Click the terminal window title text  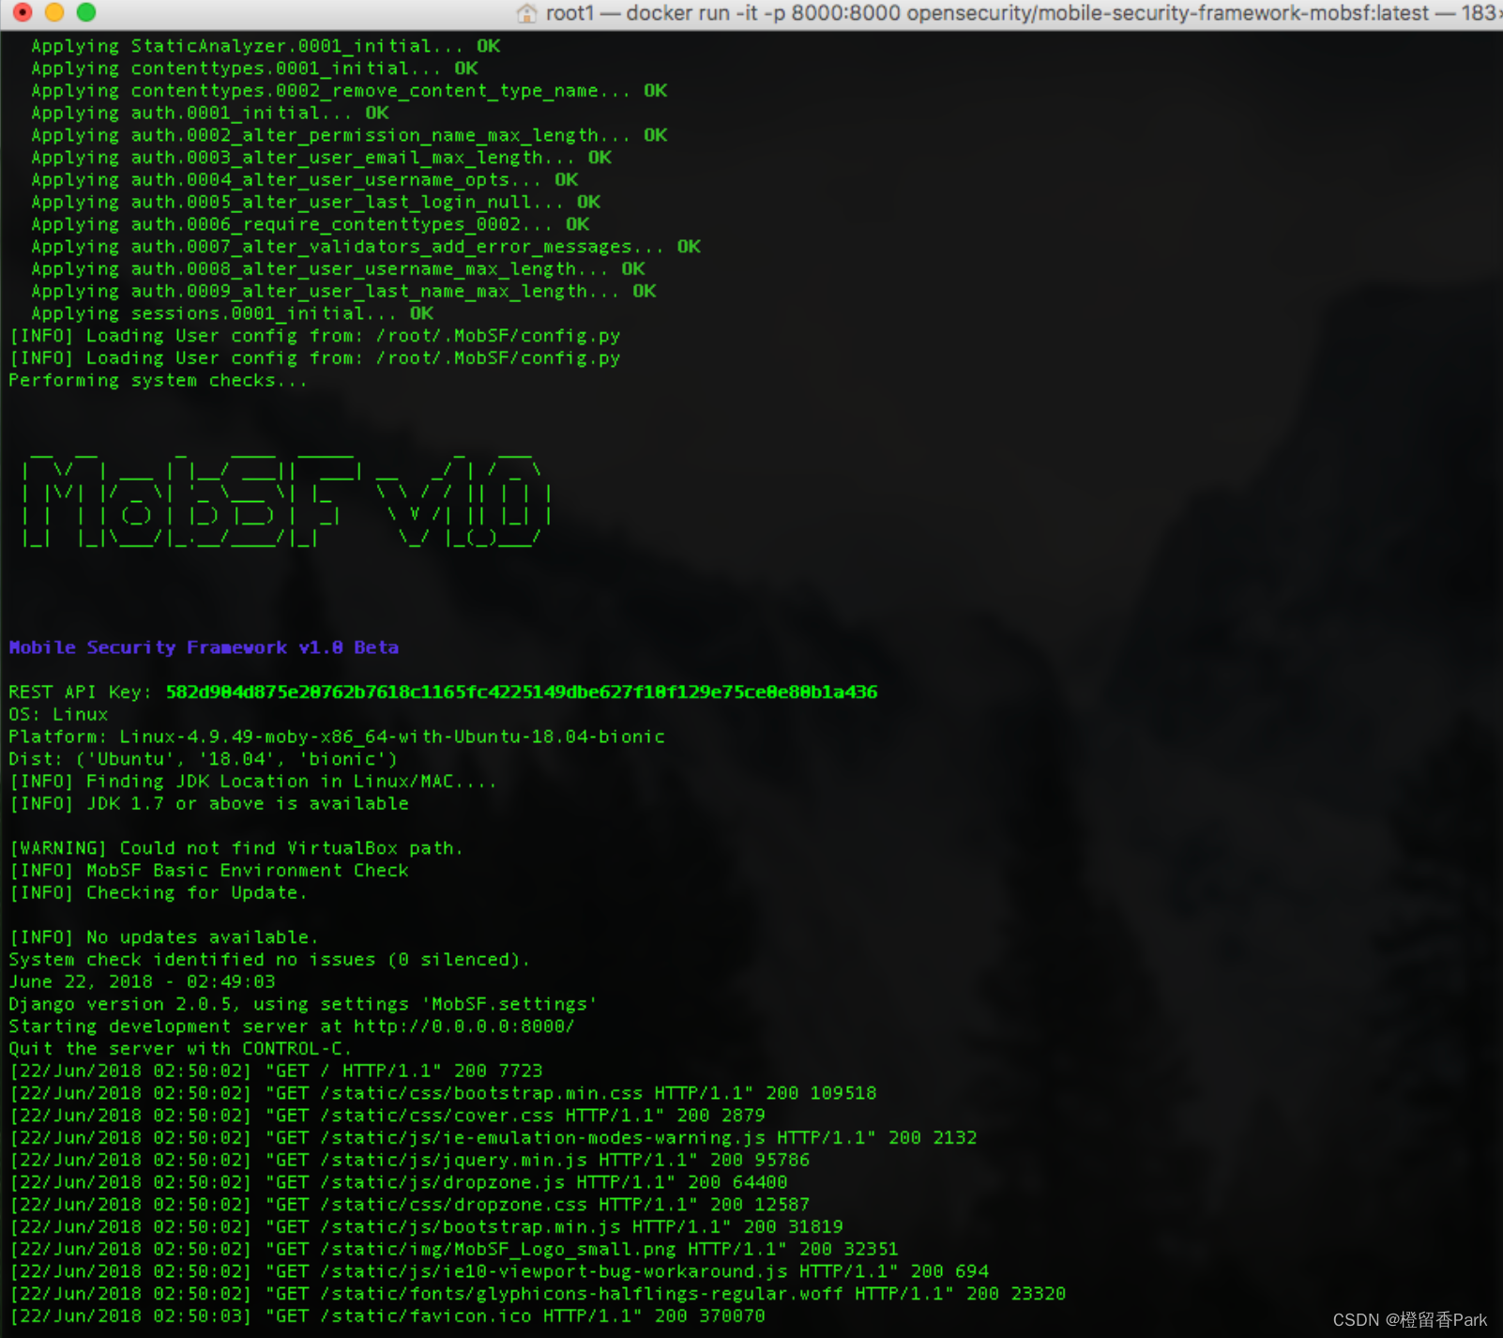1023,13
